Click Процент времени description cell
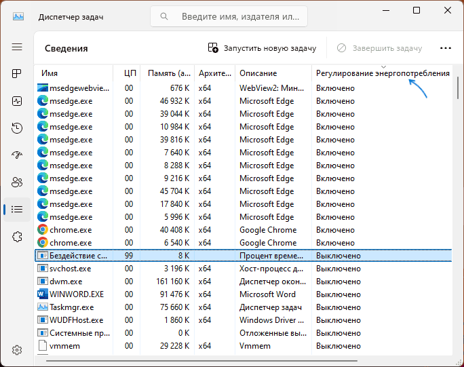This screenshot has width=464, height=367. click(x=271, y=256)
